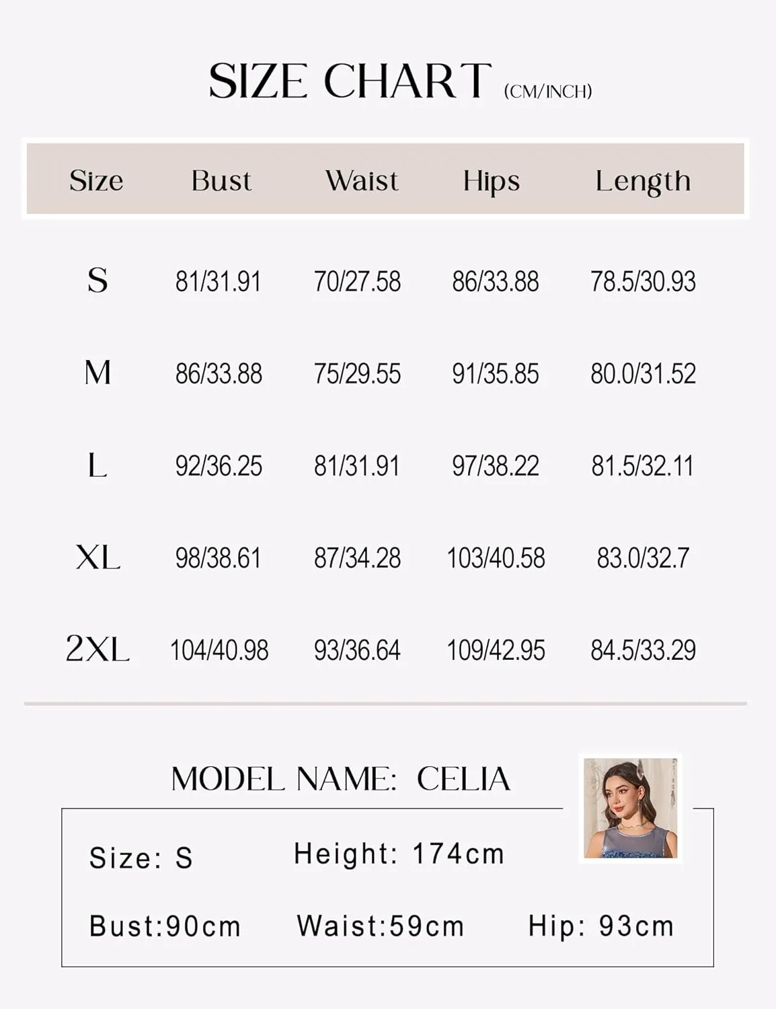Click the model Celia thumbnail photo
Viewport: 776px width, 1009px height.
630,808
